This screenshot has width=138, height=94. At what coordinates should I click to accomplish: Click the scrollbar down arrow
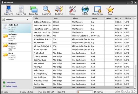(x=135, y=88)
